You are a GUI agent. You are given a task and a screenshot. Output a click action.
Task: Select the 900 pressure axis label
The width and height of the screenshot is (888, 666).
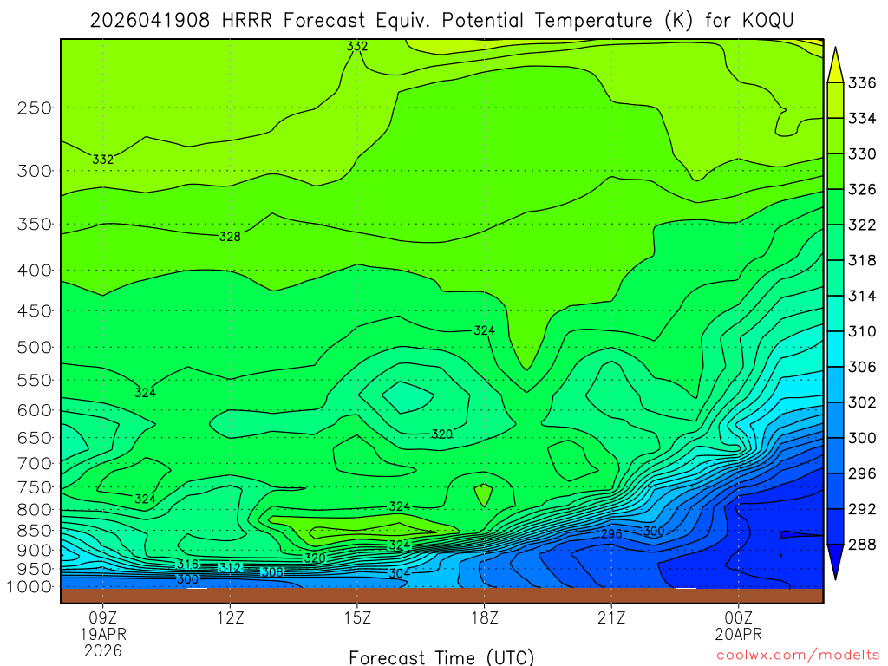point(35,551)
